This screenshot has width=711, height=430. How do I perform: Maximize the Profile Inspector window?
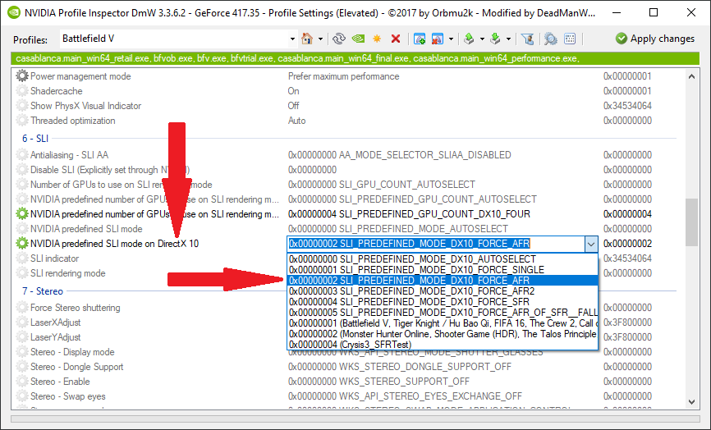[654, 12]
